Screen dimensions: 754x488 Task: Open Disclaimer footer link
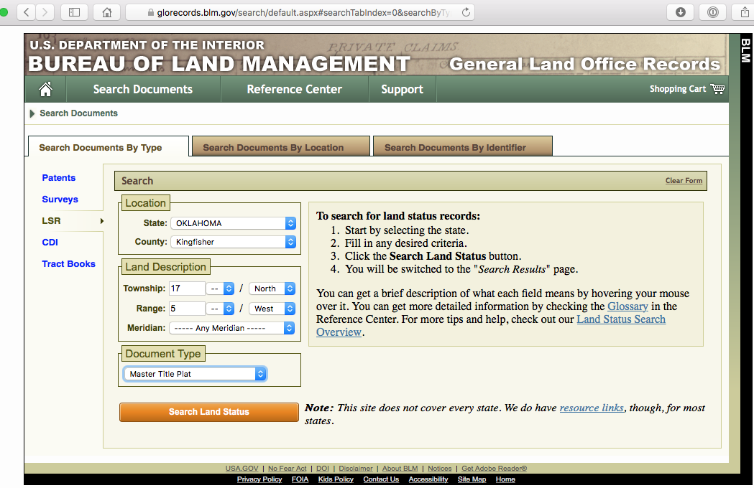(x=356, y=469)
